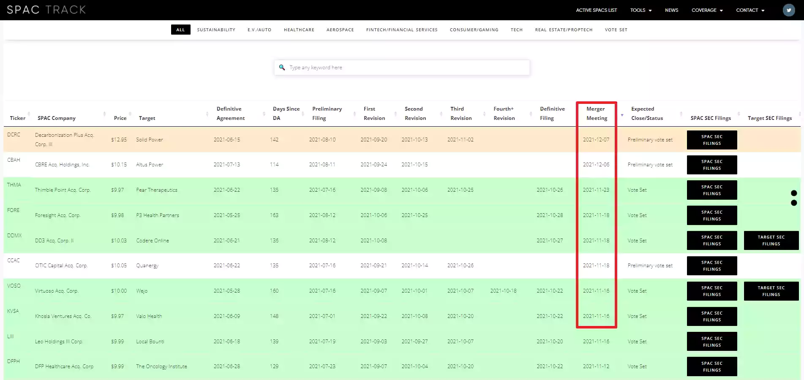804x380 pixels.
Task: Click the search magnifier icon
Action: pos(282,68)
